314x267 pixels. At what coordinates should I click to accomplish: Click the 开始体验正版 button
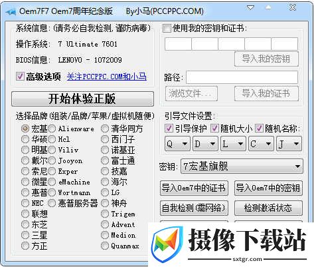point(82,99)
